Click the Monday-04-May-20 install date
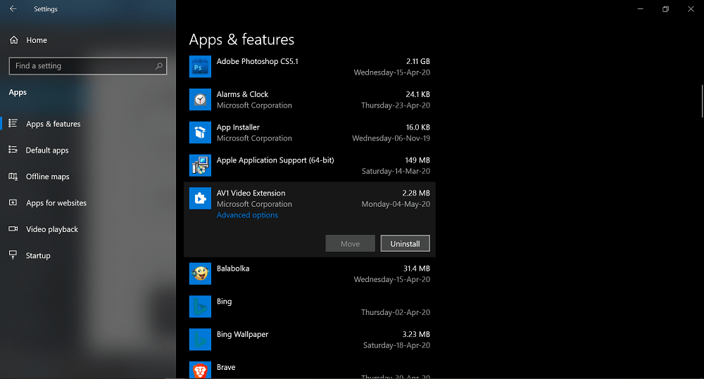 point(396,204)
